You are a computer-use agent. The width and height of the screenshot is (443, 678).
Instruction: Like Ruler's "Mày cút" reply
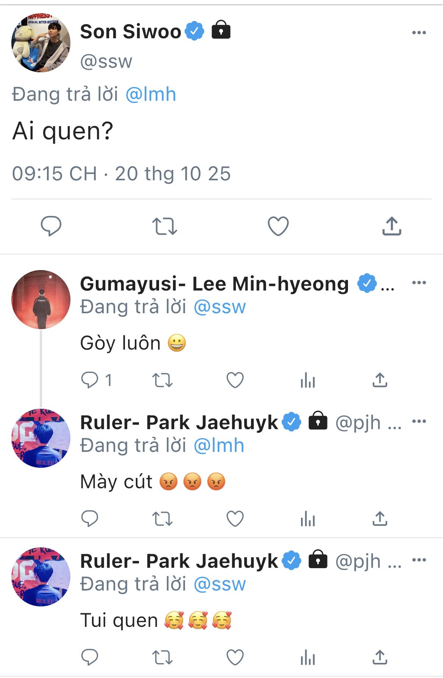coord(235,519)
